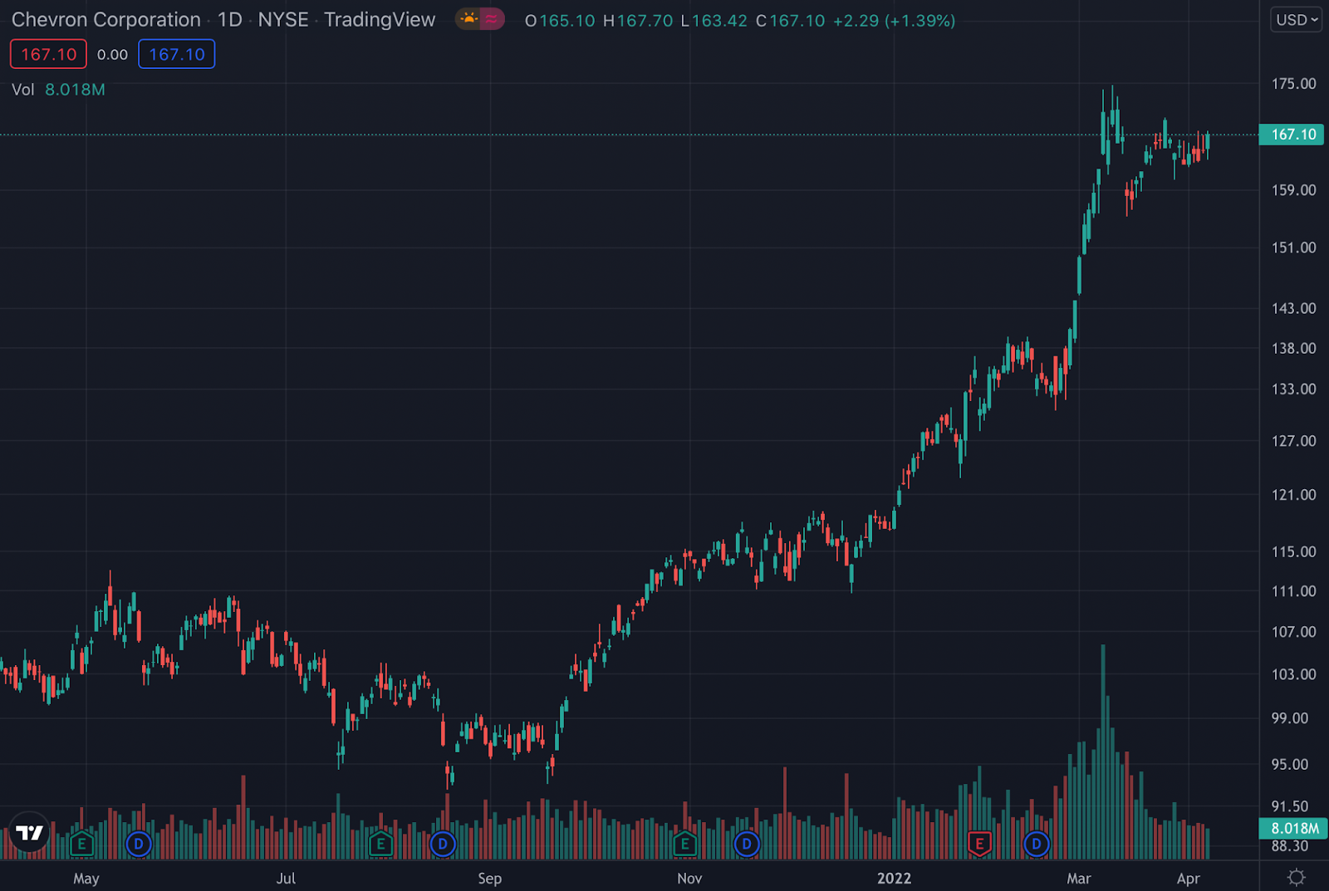1329x891 pixels.
Task: Click the 121.00 price axis label
Action: (x=1293, y=495)
